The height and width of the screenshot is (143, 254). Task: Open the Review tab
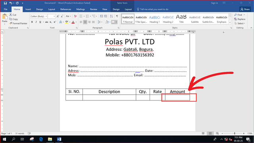click(94, 9)
